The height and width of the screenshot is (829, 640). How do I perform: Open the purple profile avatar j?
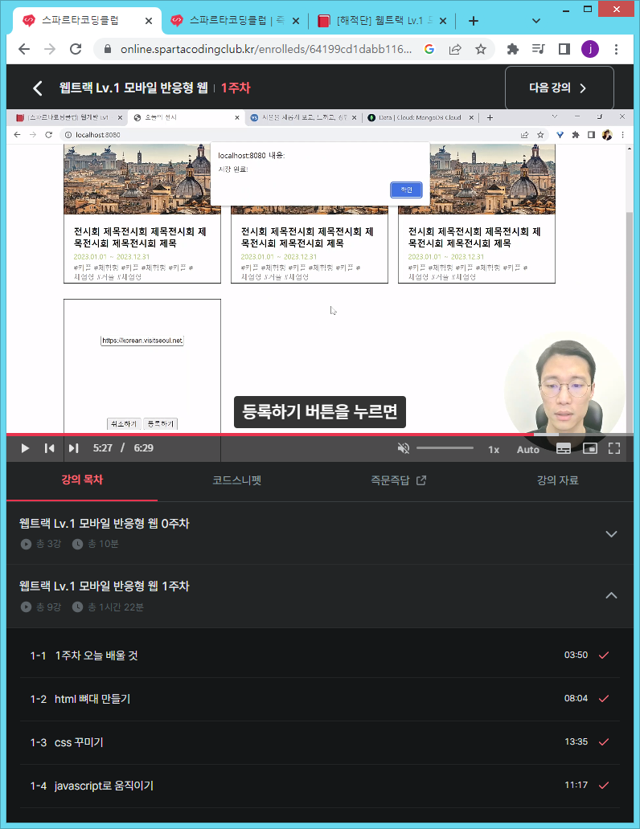(589, 49)
